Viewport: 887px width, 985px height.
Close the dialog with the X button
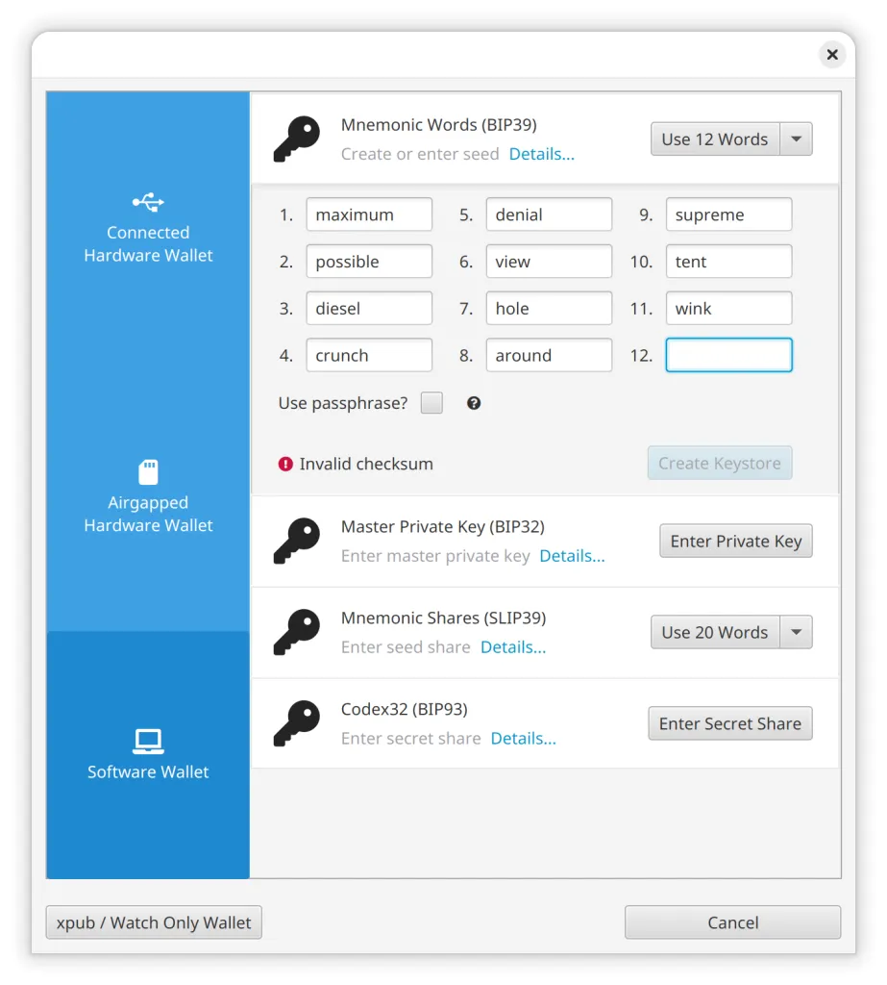[832, 55]
